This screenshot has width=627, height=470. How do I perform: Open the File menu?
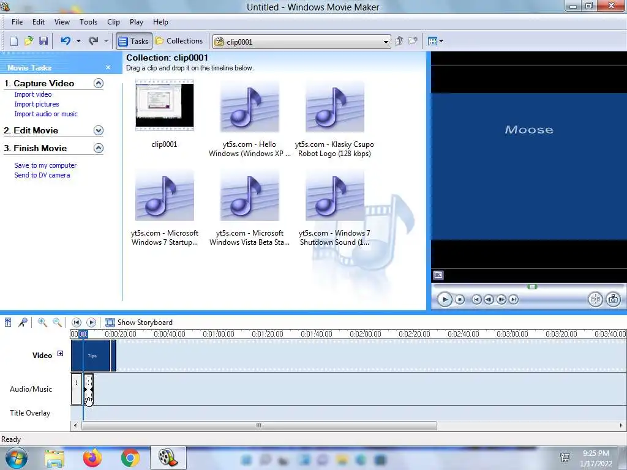[17, 22]
